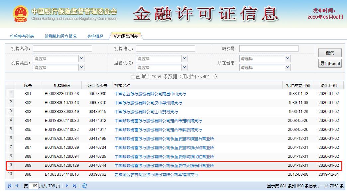The height and width of the screenshot is (192, 347).
Task: Go to first page using pagination icon
Action: [10, 186]
